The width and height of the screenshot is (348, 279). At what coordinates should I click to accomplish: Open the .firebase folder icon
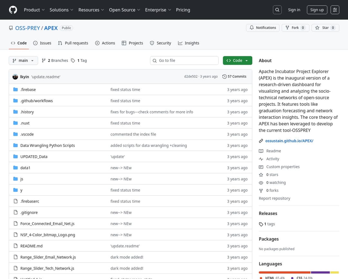(15, 89)
